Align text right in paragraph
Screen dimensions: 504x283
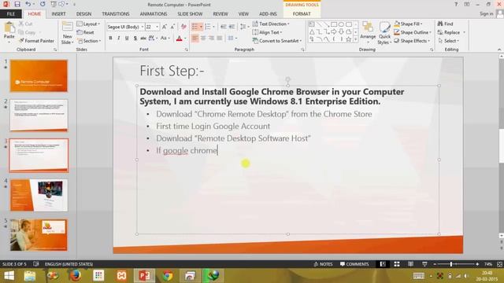click(211, 39)
